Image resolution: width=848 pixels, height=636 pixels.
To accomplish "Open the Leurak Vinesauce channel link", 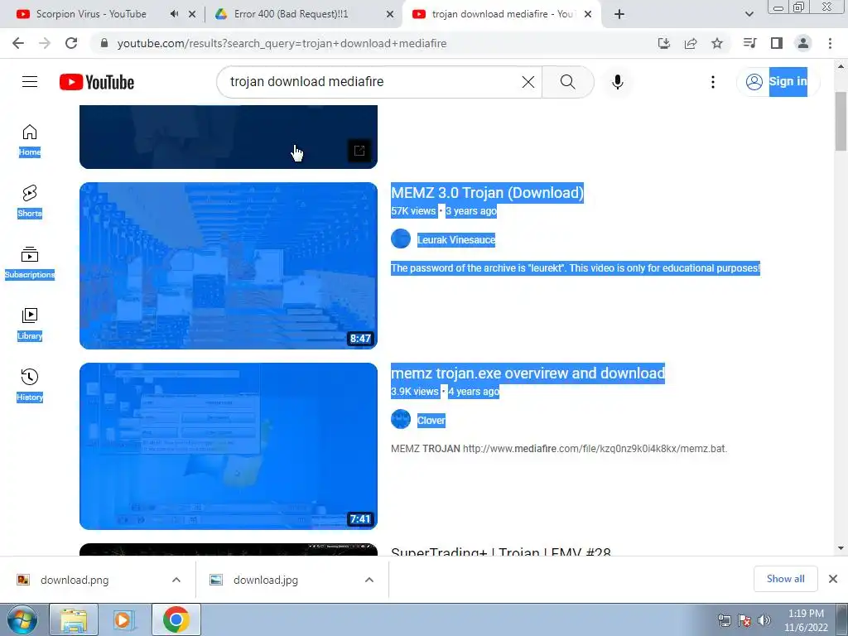I will pos(456,239).
